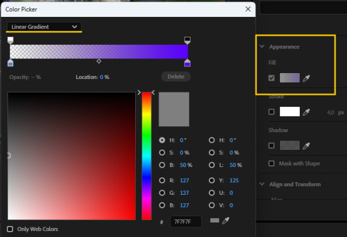Click the L value 50 %
This screenshot has width=347, height=237.
click(236, 165)
